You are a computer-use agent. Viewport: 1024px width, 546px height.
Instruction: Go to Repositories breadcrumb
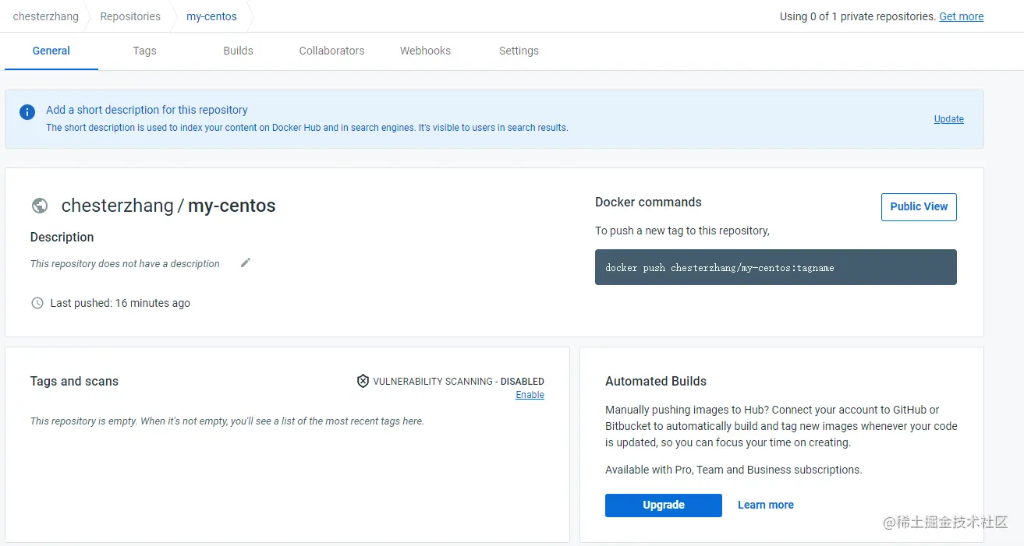130,16
